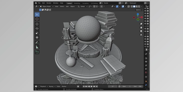
Task: Click the green Y axis circle on gizmo
Action: coord(138,19)
